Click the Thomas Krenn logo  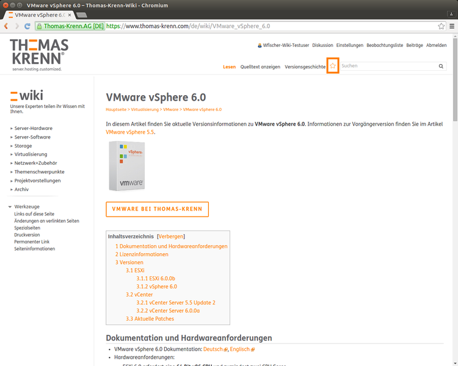point(39,55)
